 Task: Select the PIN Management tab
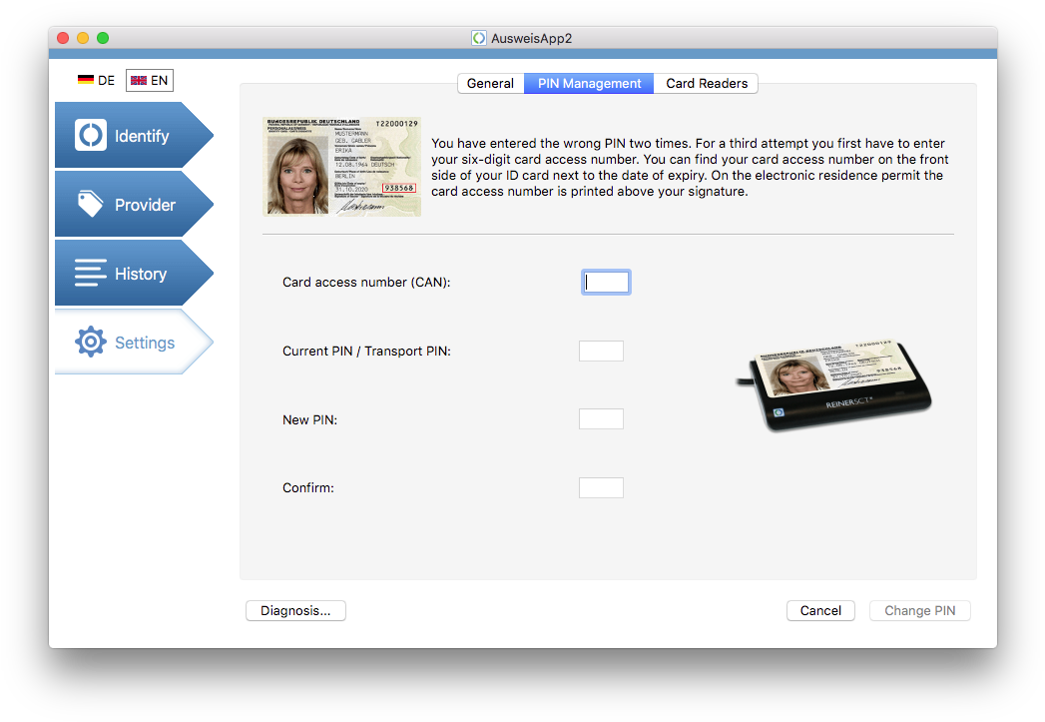coord(588,83)
